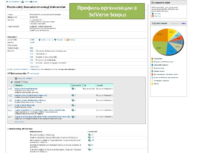Toggle Hide unmatched affiliations checkbox
The image size is (204, 153).
click(8, 69)
